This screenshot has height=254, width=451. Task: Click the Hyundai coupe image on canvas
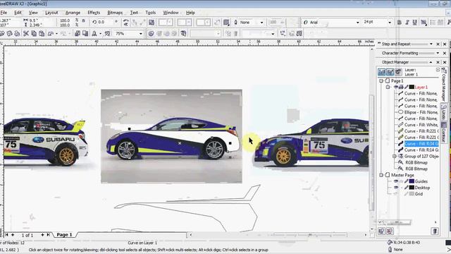pos(171,136)
